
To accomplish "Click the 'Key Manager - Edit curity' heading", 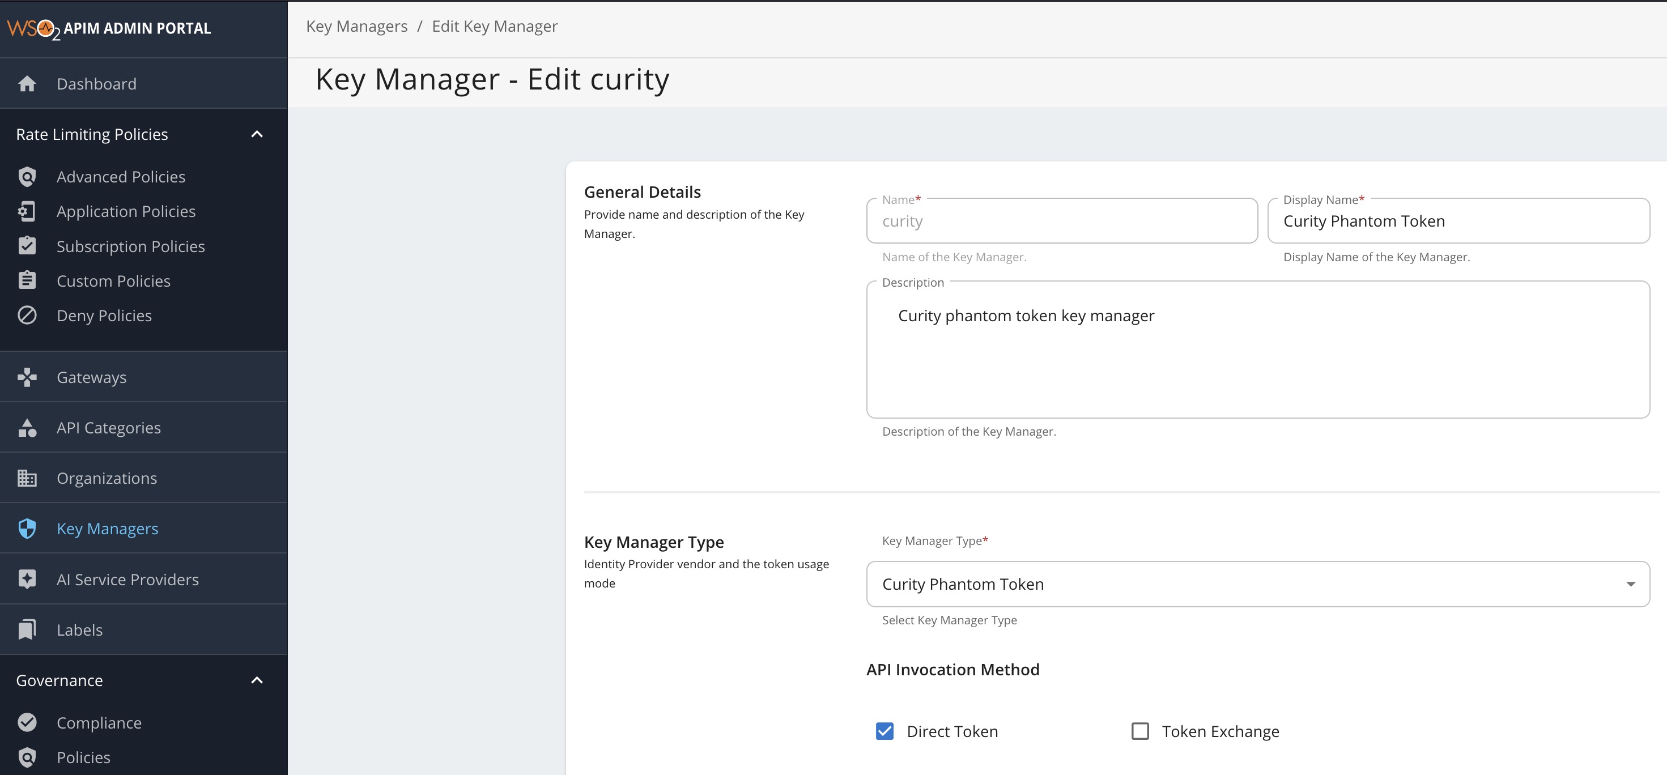I will pos(492,79).
